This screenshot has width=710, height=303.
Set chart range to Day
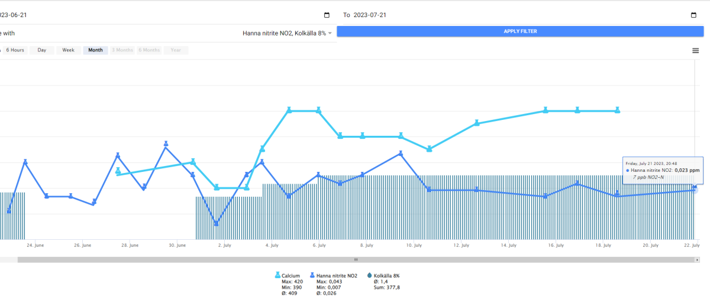click(42, 50)
